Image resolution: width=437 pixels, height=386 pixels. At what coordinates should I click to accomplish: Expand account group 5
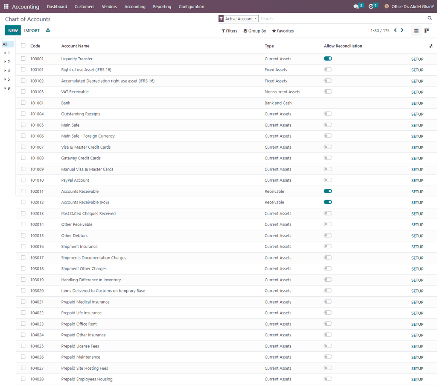7,79
